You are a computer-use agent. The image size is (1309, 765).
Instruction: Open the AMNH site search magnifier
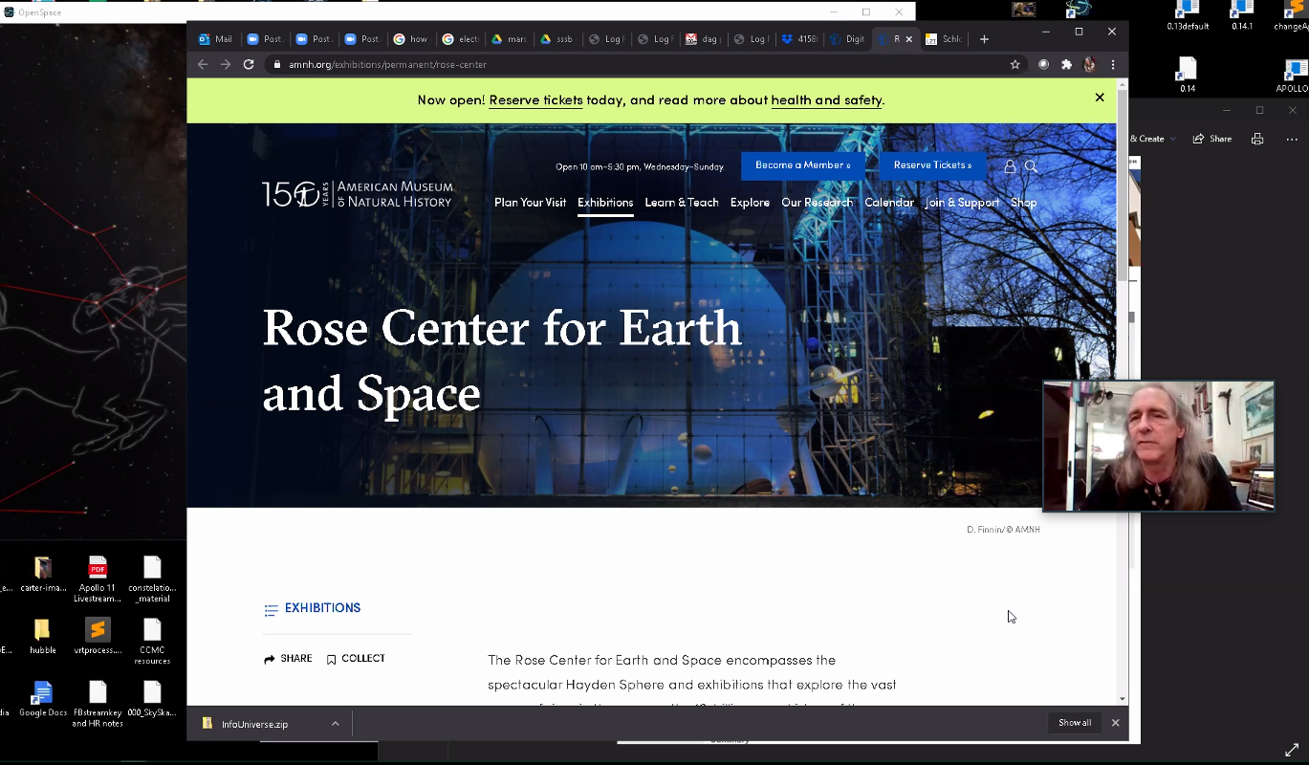coord(1031,165)
